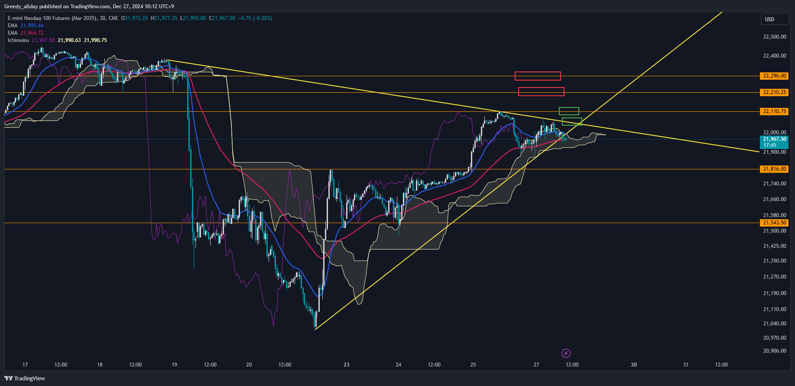
Task: Select the blue EMA 21,995.44 legend
Action: pyautogui.click(x=26, y=26)
